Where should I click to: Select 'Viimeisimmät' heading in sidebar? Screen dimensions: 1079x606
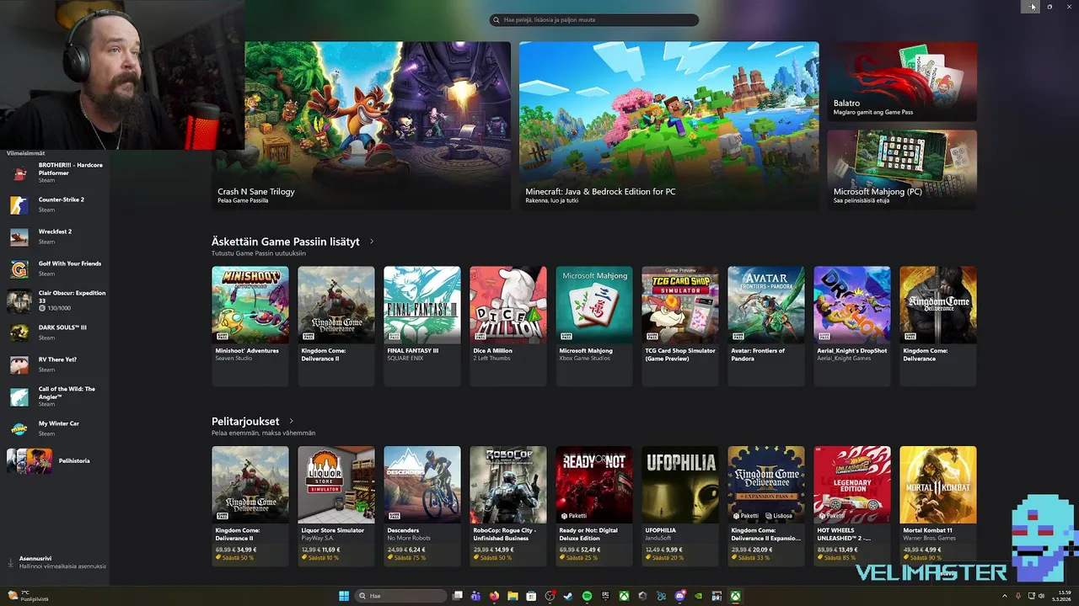click(x=26, y=153)
